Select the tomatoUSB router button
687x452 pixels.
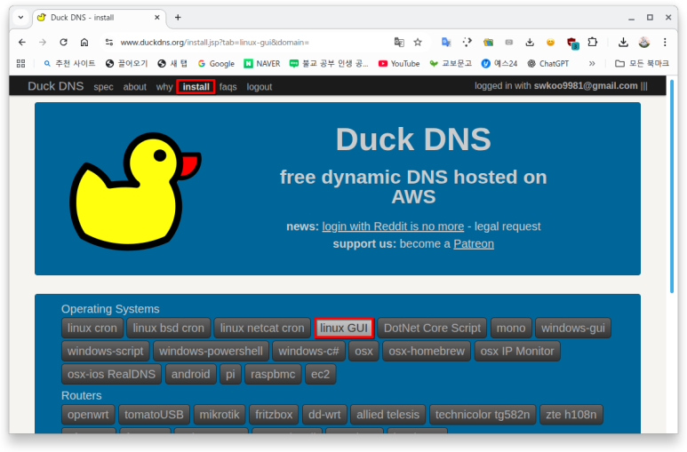154,415
